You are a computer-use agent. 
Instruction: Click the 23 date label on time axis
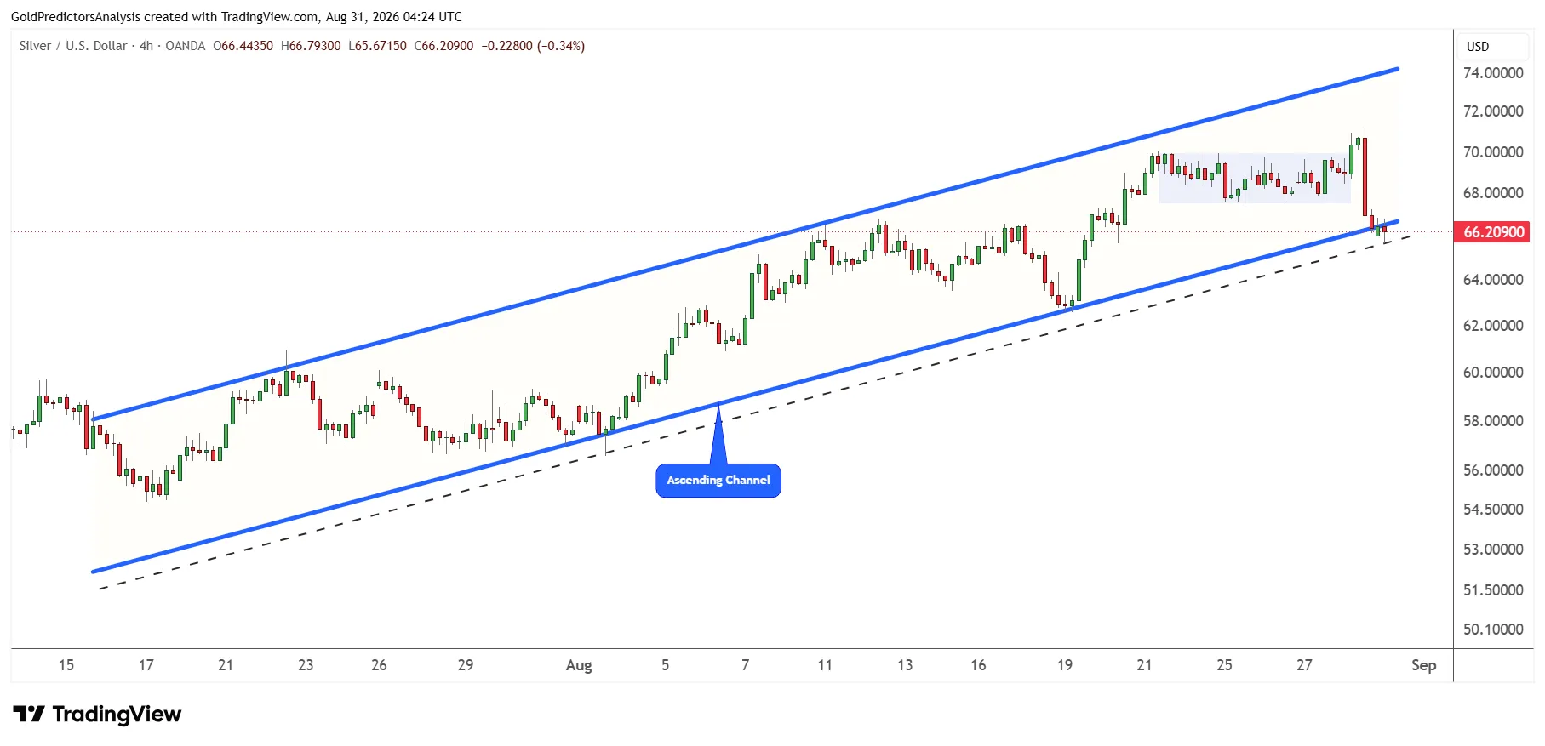306,665
